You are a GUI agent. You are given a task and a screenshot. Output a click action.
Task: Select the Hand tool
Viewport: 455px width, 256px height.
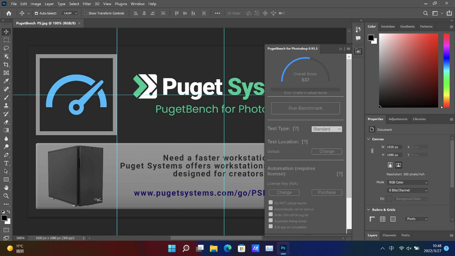point(6,188)
